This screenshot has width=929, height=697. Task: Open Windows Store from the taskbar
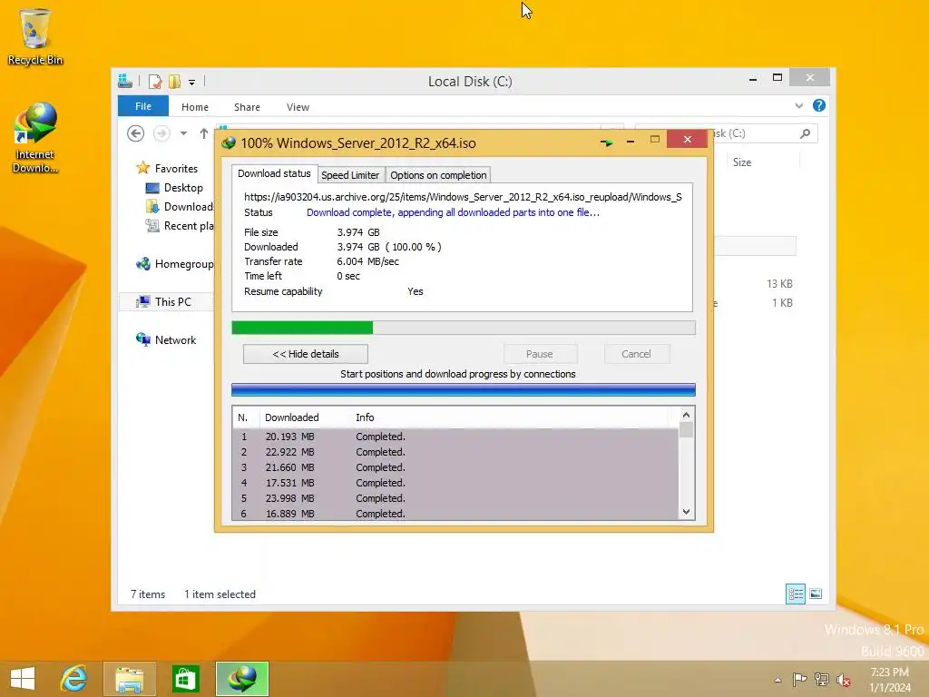tap(185, 679)
